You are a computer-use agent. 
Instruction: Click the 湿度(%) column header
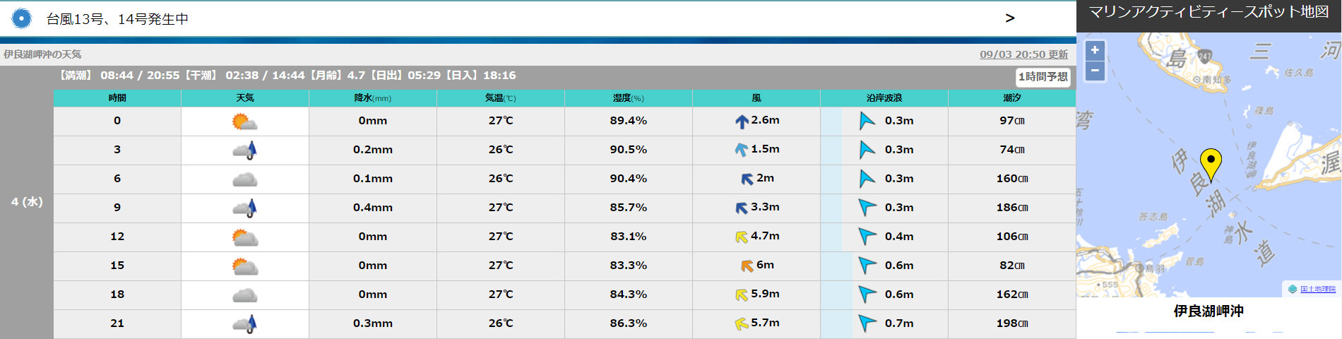[x=629, y=98]
